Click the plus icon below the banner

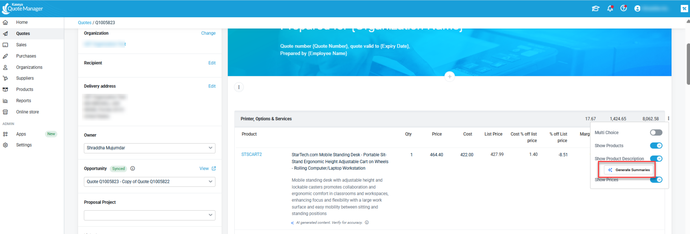pos(449,76)
